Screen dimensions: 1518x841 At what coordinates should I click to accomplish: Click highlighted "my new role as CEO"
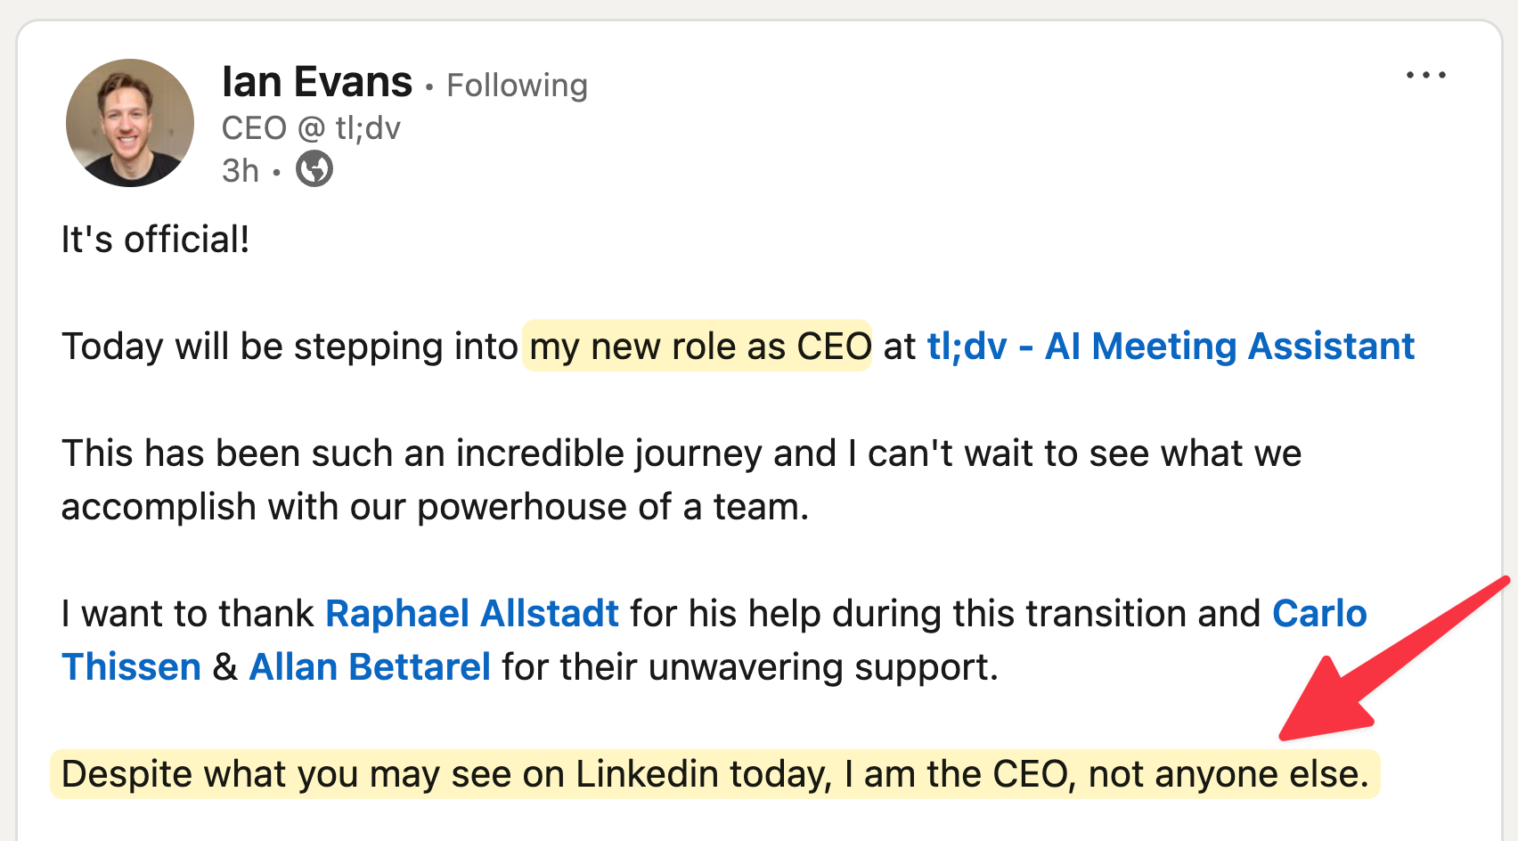pos(699,347)
